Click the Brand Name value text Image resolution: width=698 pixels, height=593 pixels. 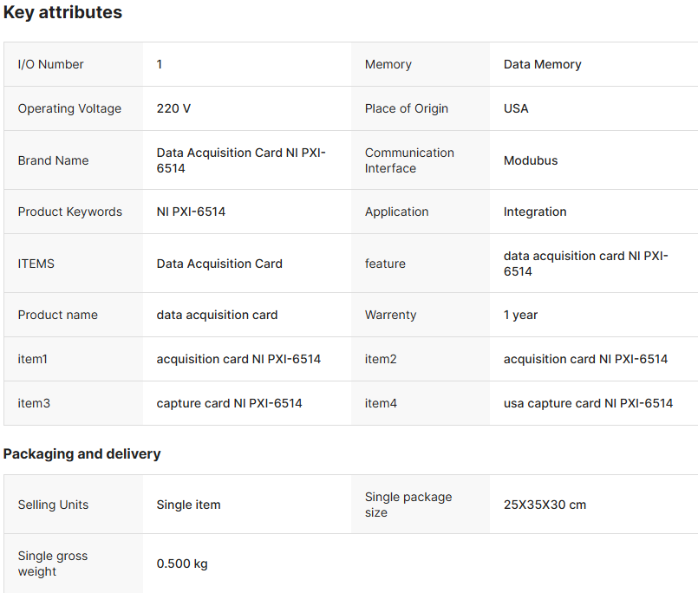tap(240, 160)
